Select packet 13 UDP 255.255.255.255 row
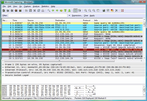 (x=72, y=43)
